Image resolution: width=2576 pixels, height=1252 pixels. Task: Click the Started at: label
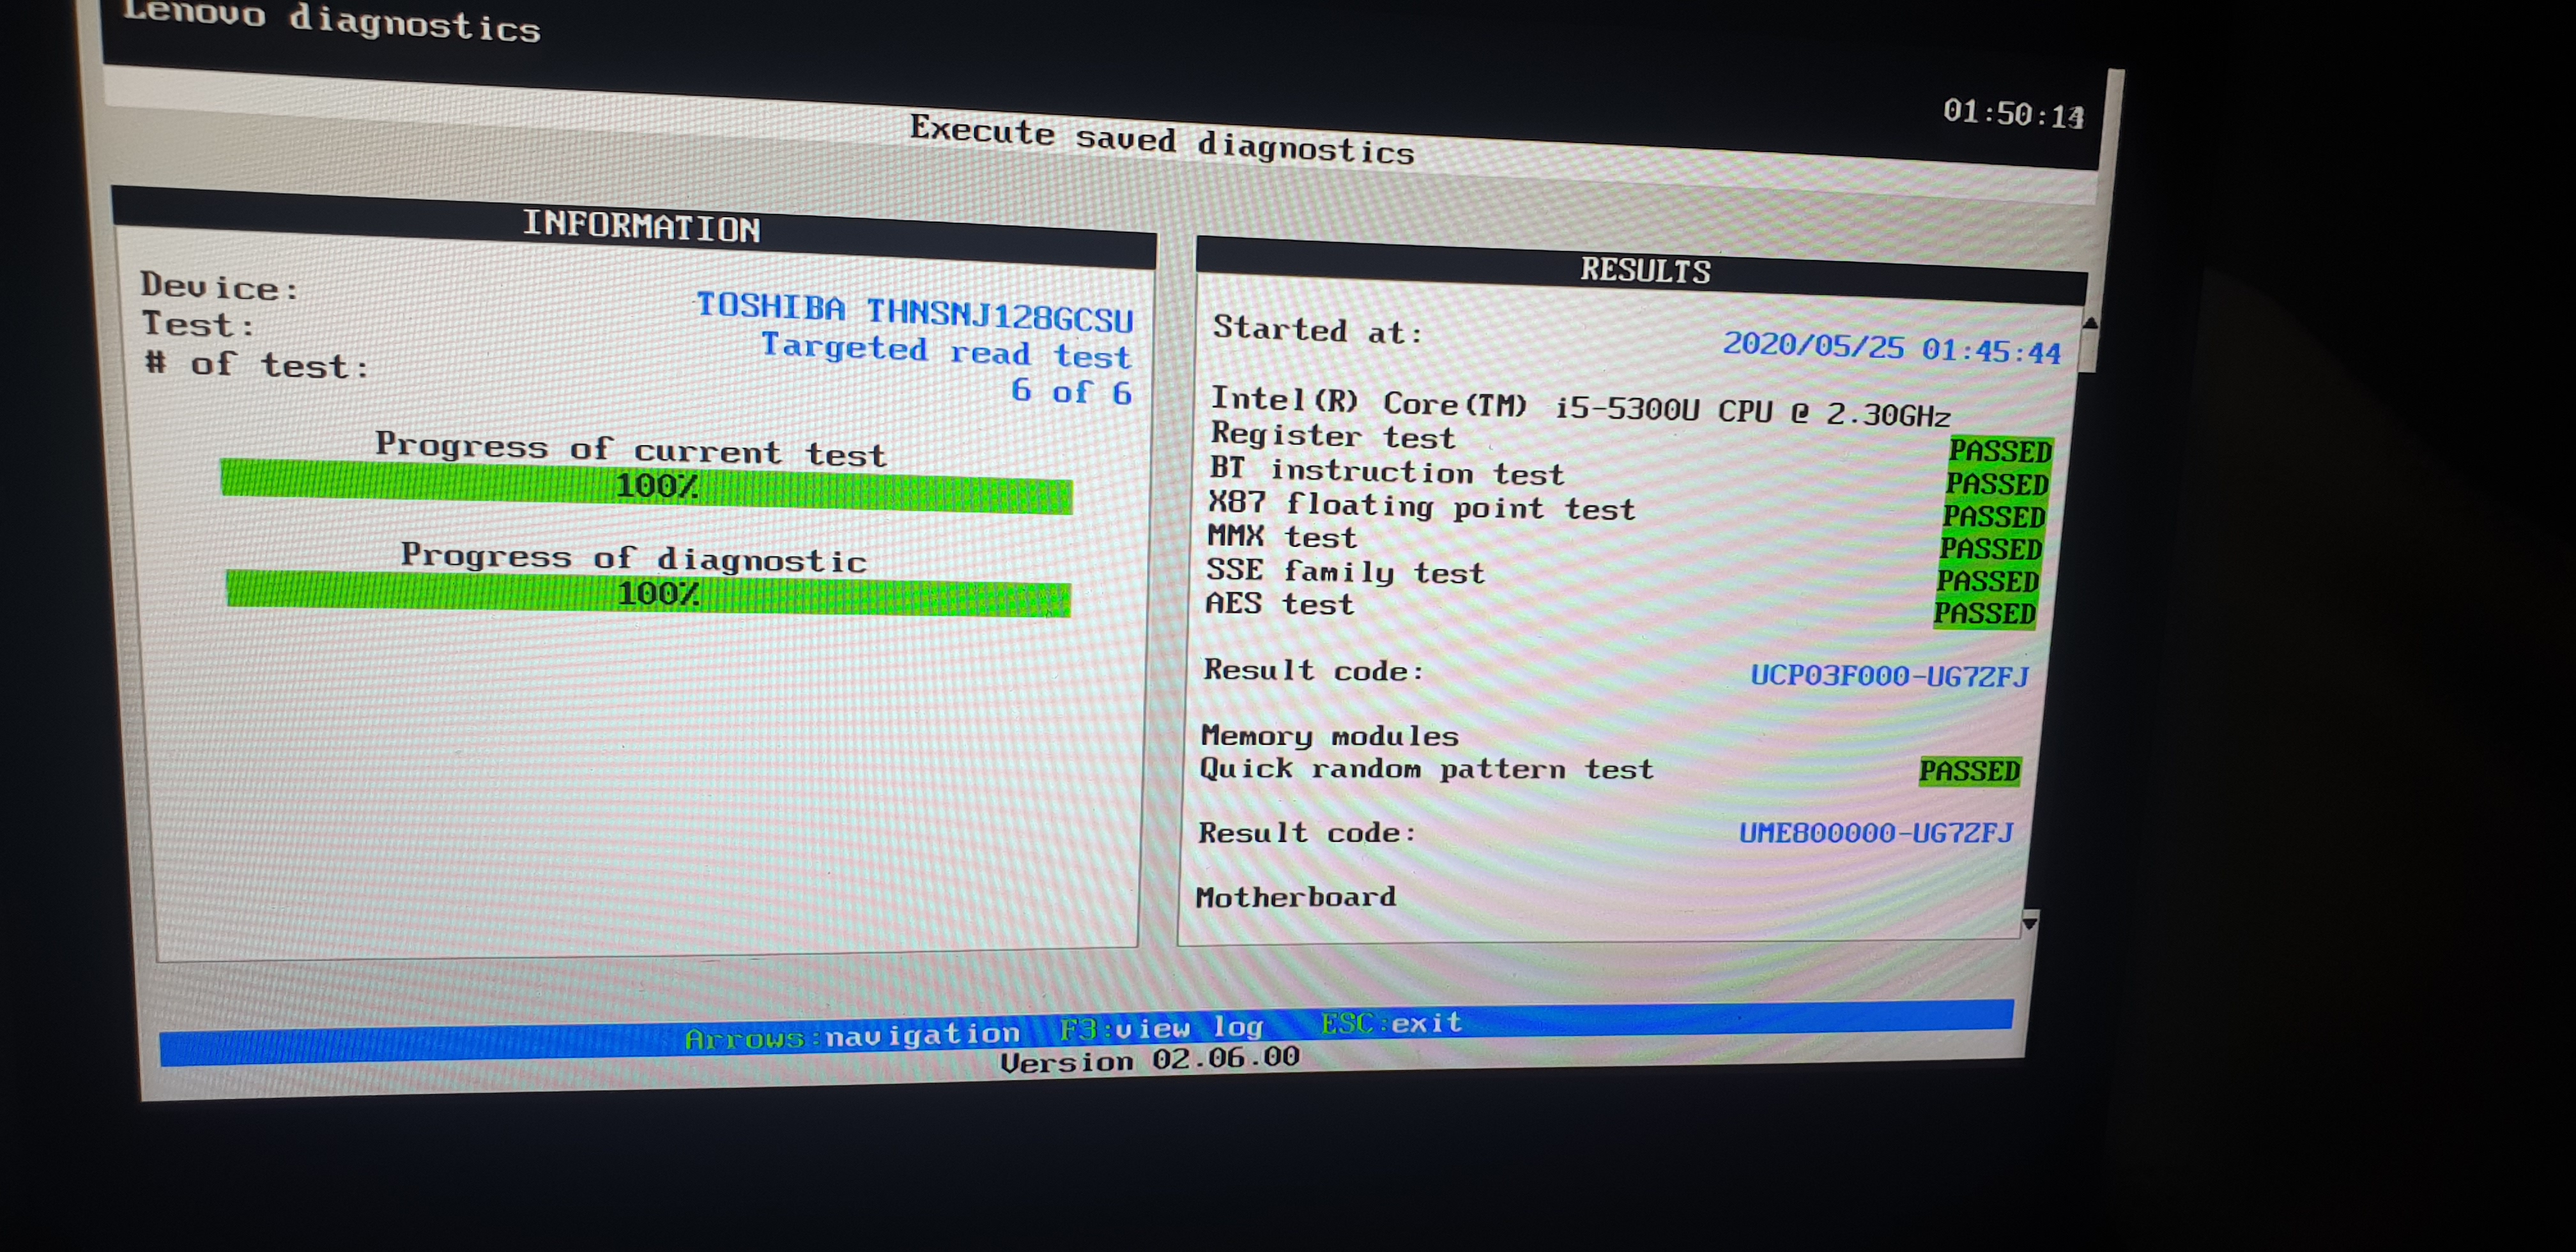1317,329
